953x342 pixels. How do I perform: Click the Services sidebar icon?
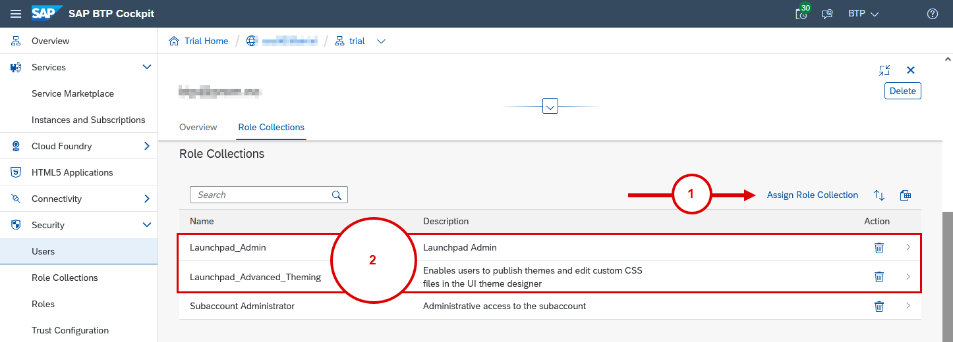(x=16, y=67)
